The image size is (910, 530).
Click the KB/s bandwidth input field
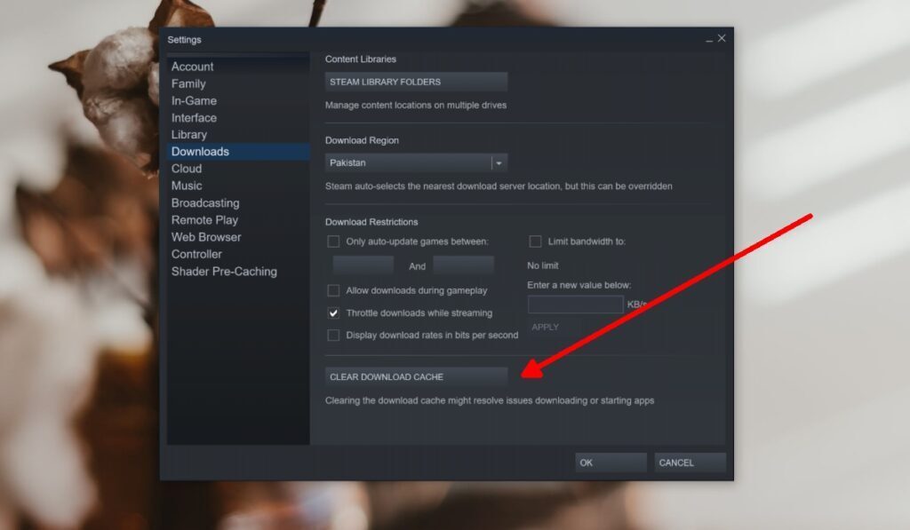click(x=574, y=304)
